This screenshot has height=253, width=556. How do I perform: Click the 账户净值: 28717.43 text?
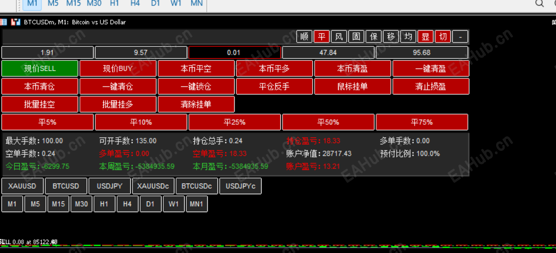pos(319,154)
